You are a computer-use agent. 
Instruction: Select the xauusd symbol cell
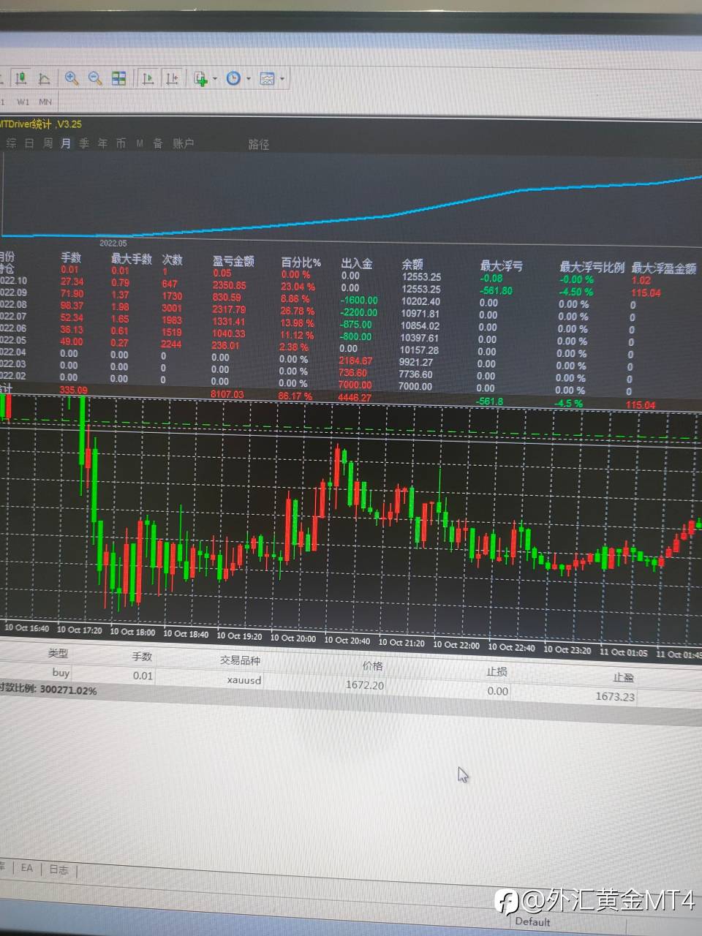click(x=244, y=680)
